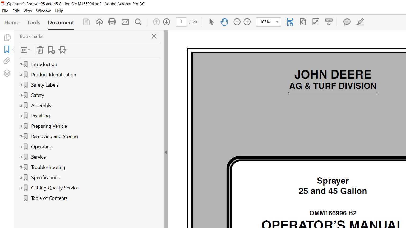
Task: Jump to Installing bookmark
Action: [40, 116]
